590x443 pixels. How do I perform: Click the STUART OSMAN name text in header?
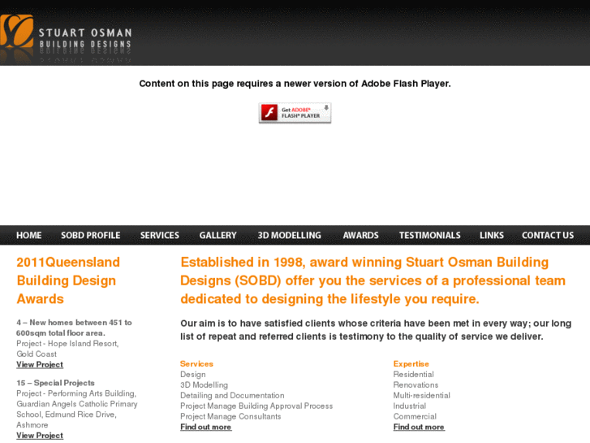[x=85, y=33]
